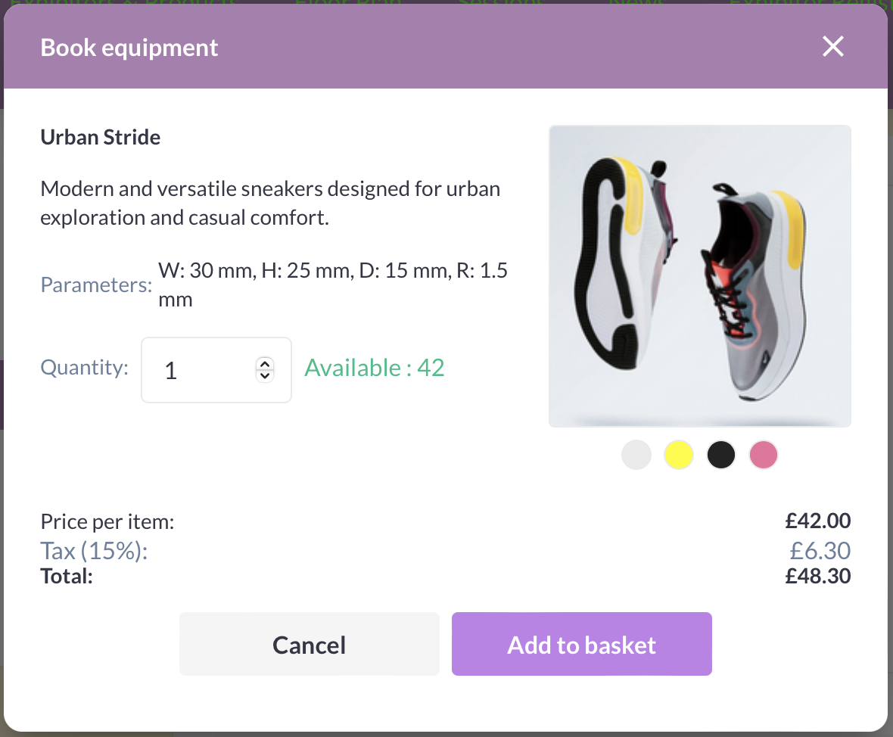
Task: Click the £42.00 price per item
Action: 817,521
